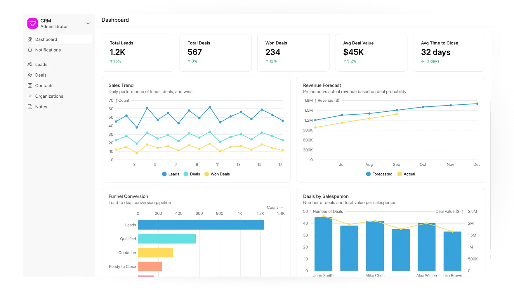Viewport: 514px width, 290px height.
Task: Click the John Smith bar in Deals by Salesperson
Action: coord(323,244)
